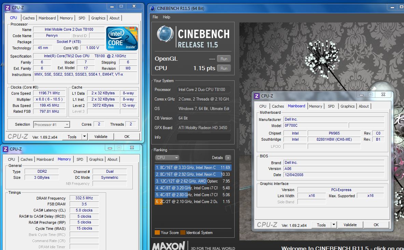Screen dimensions: 404x250
Task: Click the CPU-Z icon in the Mainboard window title bar
Action: coord(257,96)
